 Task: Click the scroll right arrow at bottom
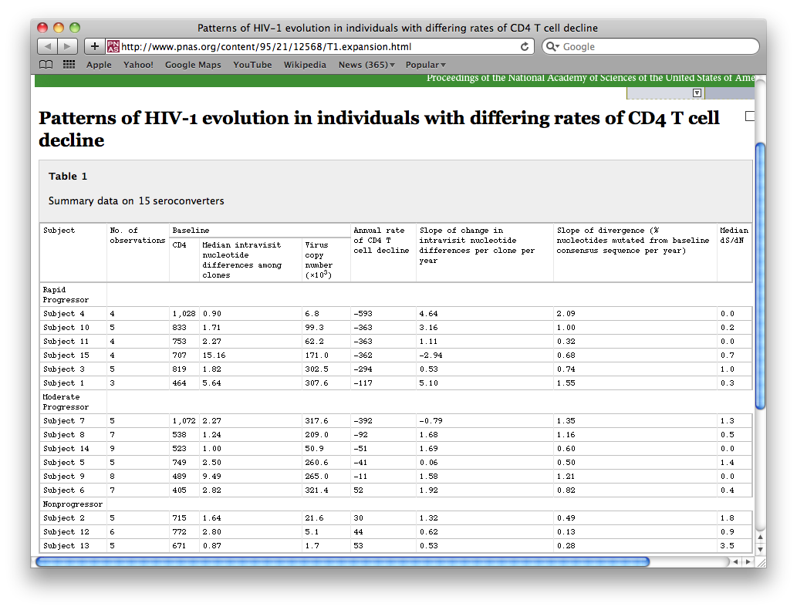click(x=748, y=561)
